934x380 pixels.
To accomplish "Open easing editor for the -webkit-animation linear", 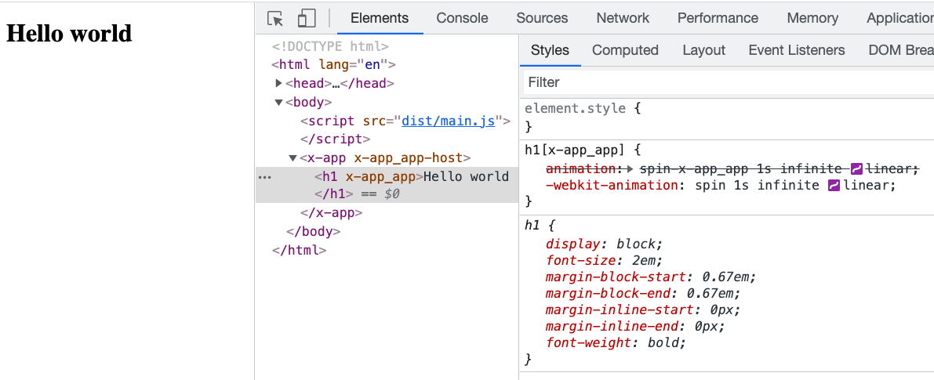I will tap(834, 185).
